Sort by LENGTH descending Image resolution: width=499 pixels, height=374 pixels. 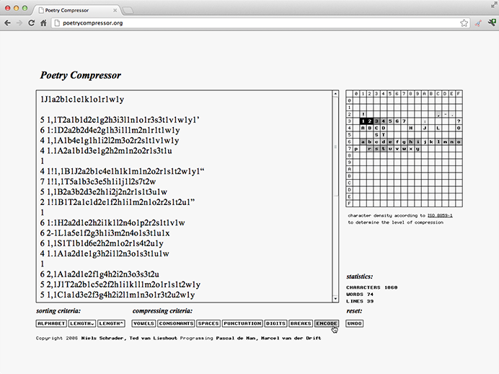click(x=81, y=323)
